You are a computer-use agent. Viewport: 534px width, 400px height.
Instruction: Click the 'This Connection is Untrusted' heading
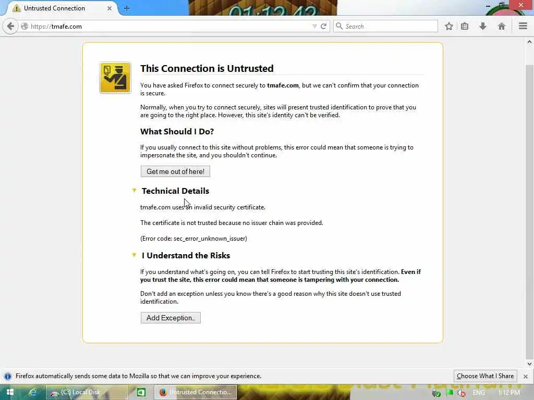pos(207,68)
